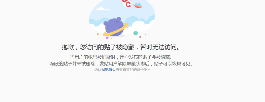Click the orange flying saucer icon
This screenshot has width=265, height=102.
point(138,6)
